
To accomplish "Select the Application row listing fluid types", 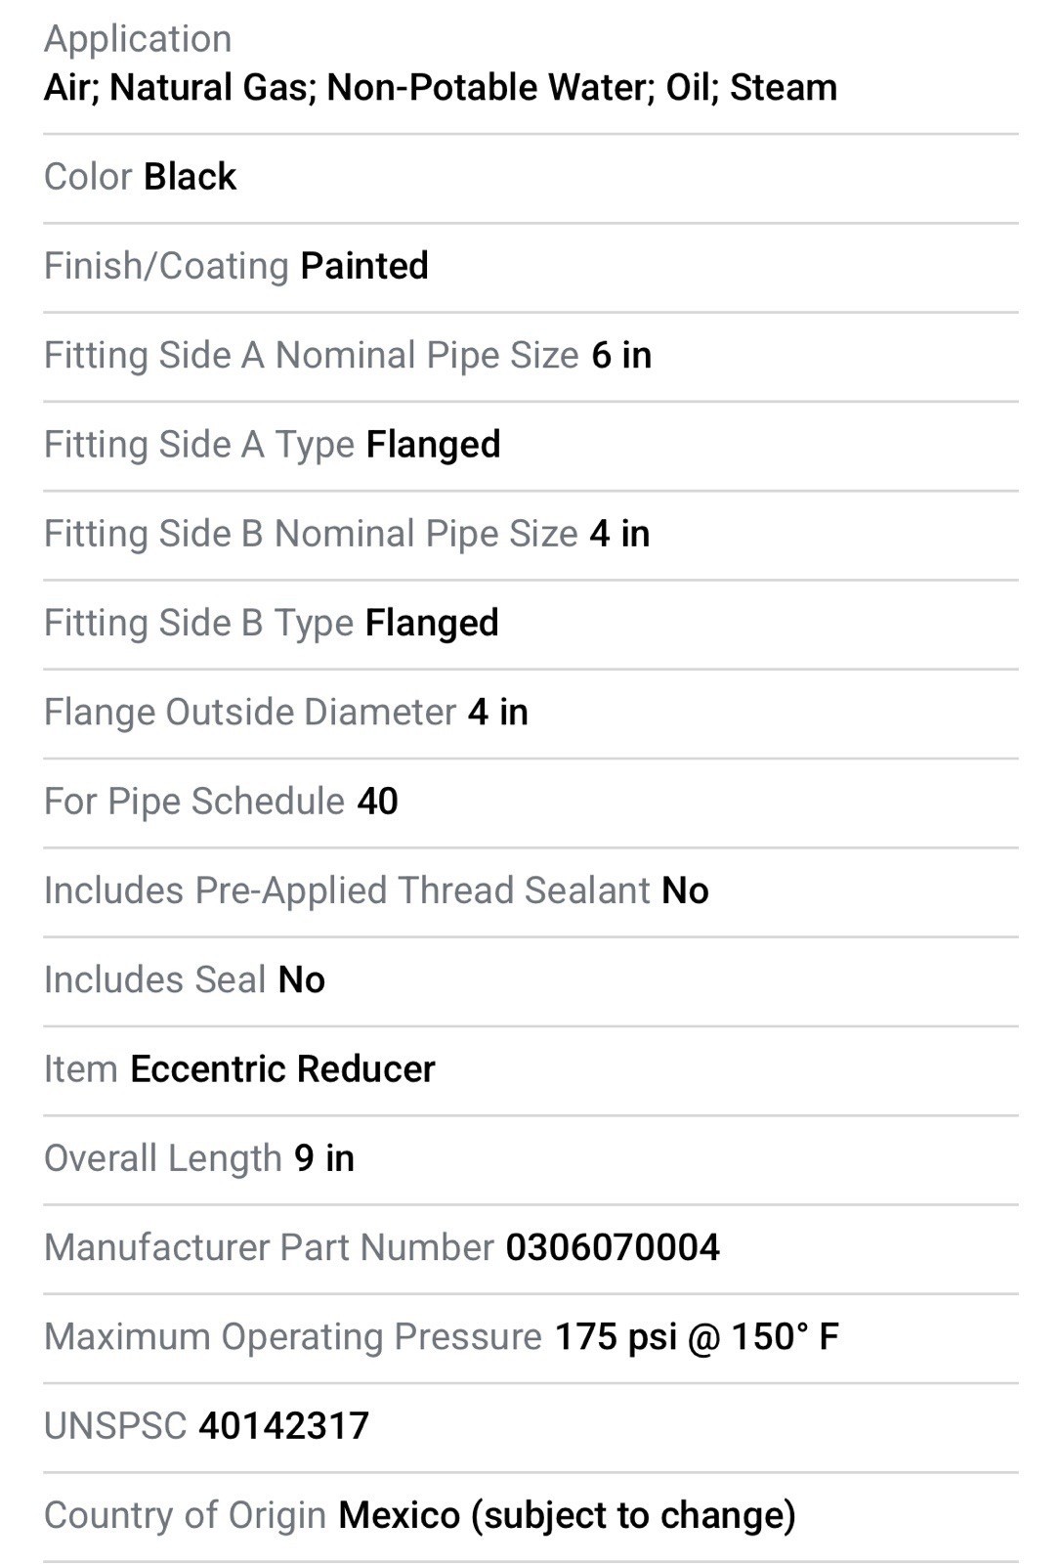I will pyautogui.click(x=531, y=65).
